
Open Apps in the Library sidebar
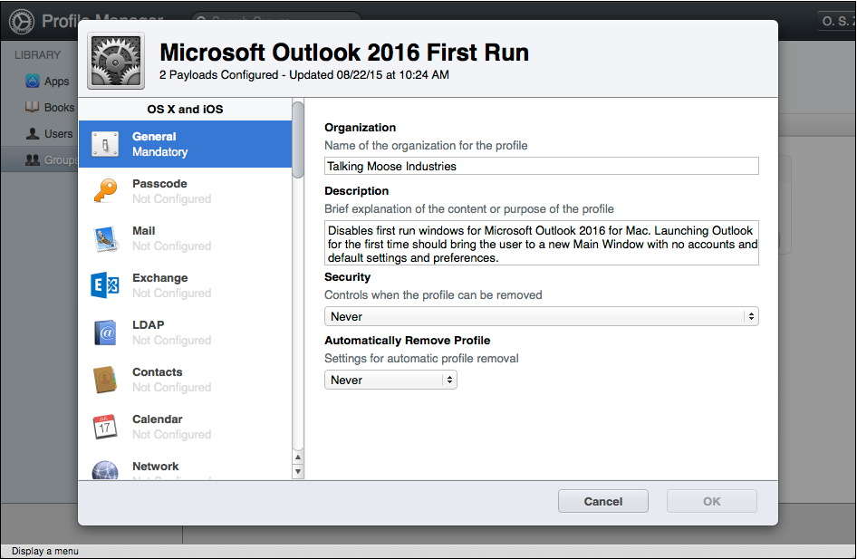(x=56, y=82)
